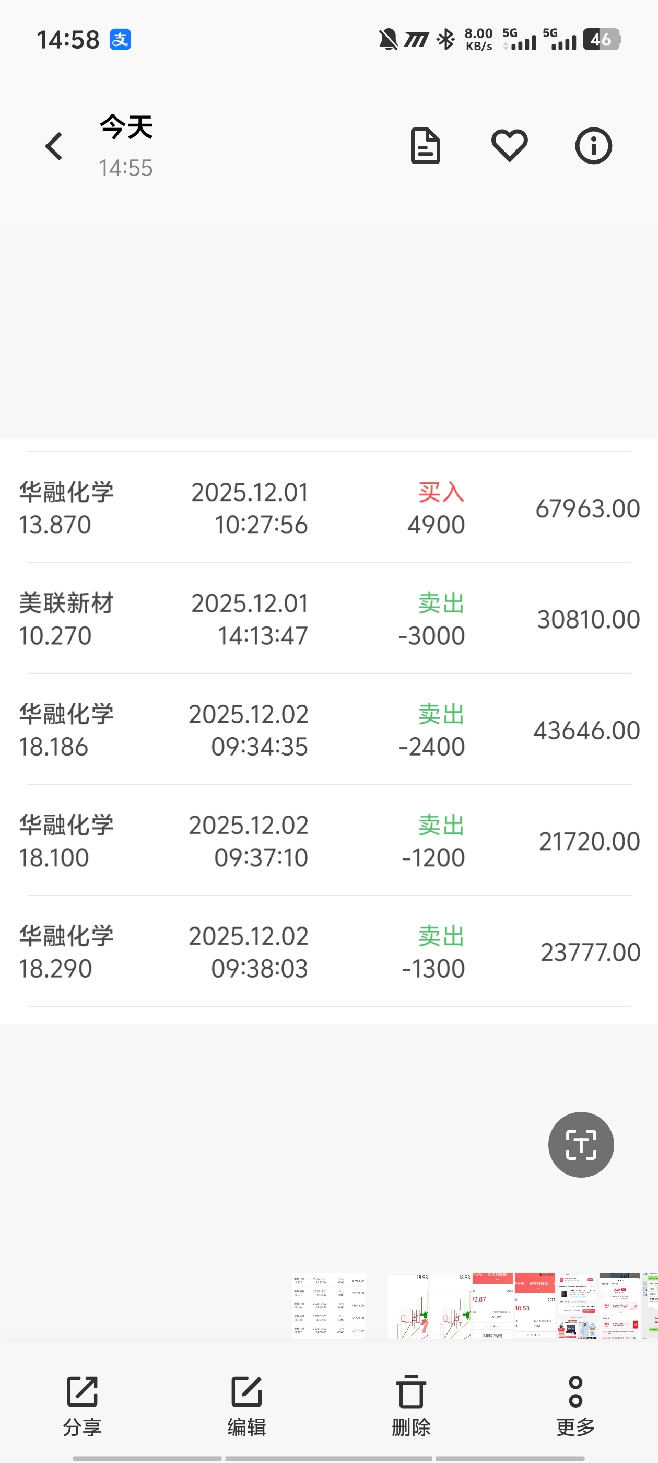The height and width of the screenshot is (1463, 658).
Task: Open 更多 more options menu
Action: (x=575, y=1403)
